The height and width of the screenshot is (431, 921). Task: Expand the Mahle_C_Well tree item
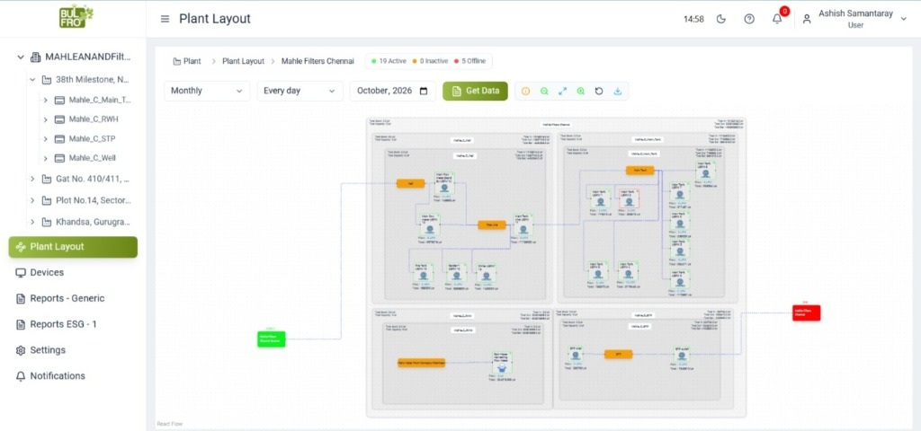45,158
